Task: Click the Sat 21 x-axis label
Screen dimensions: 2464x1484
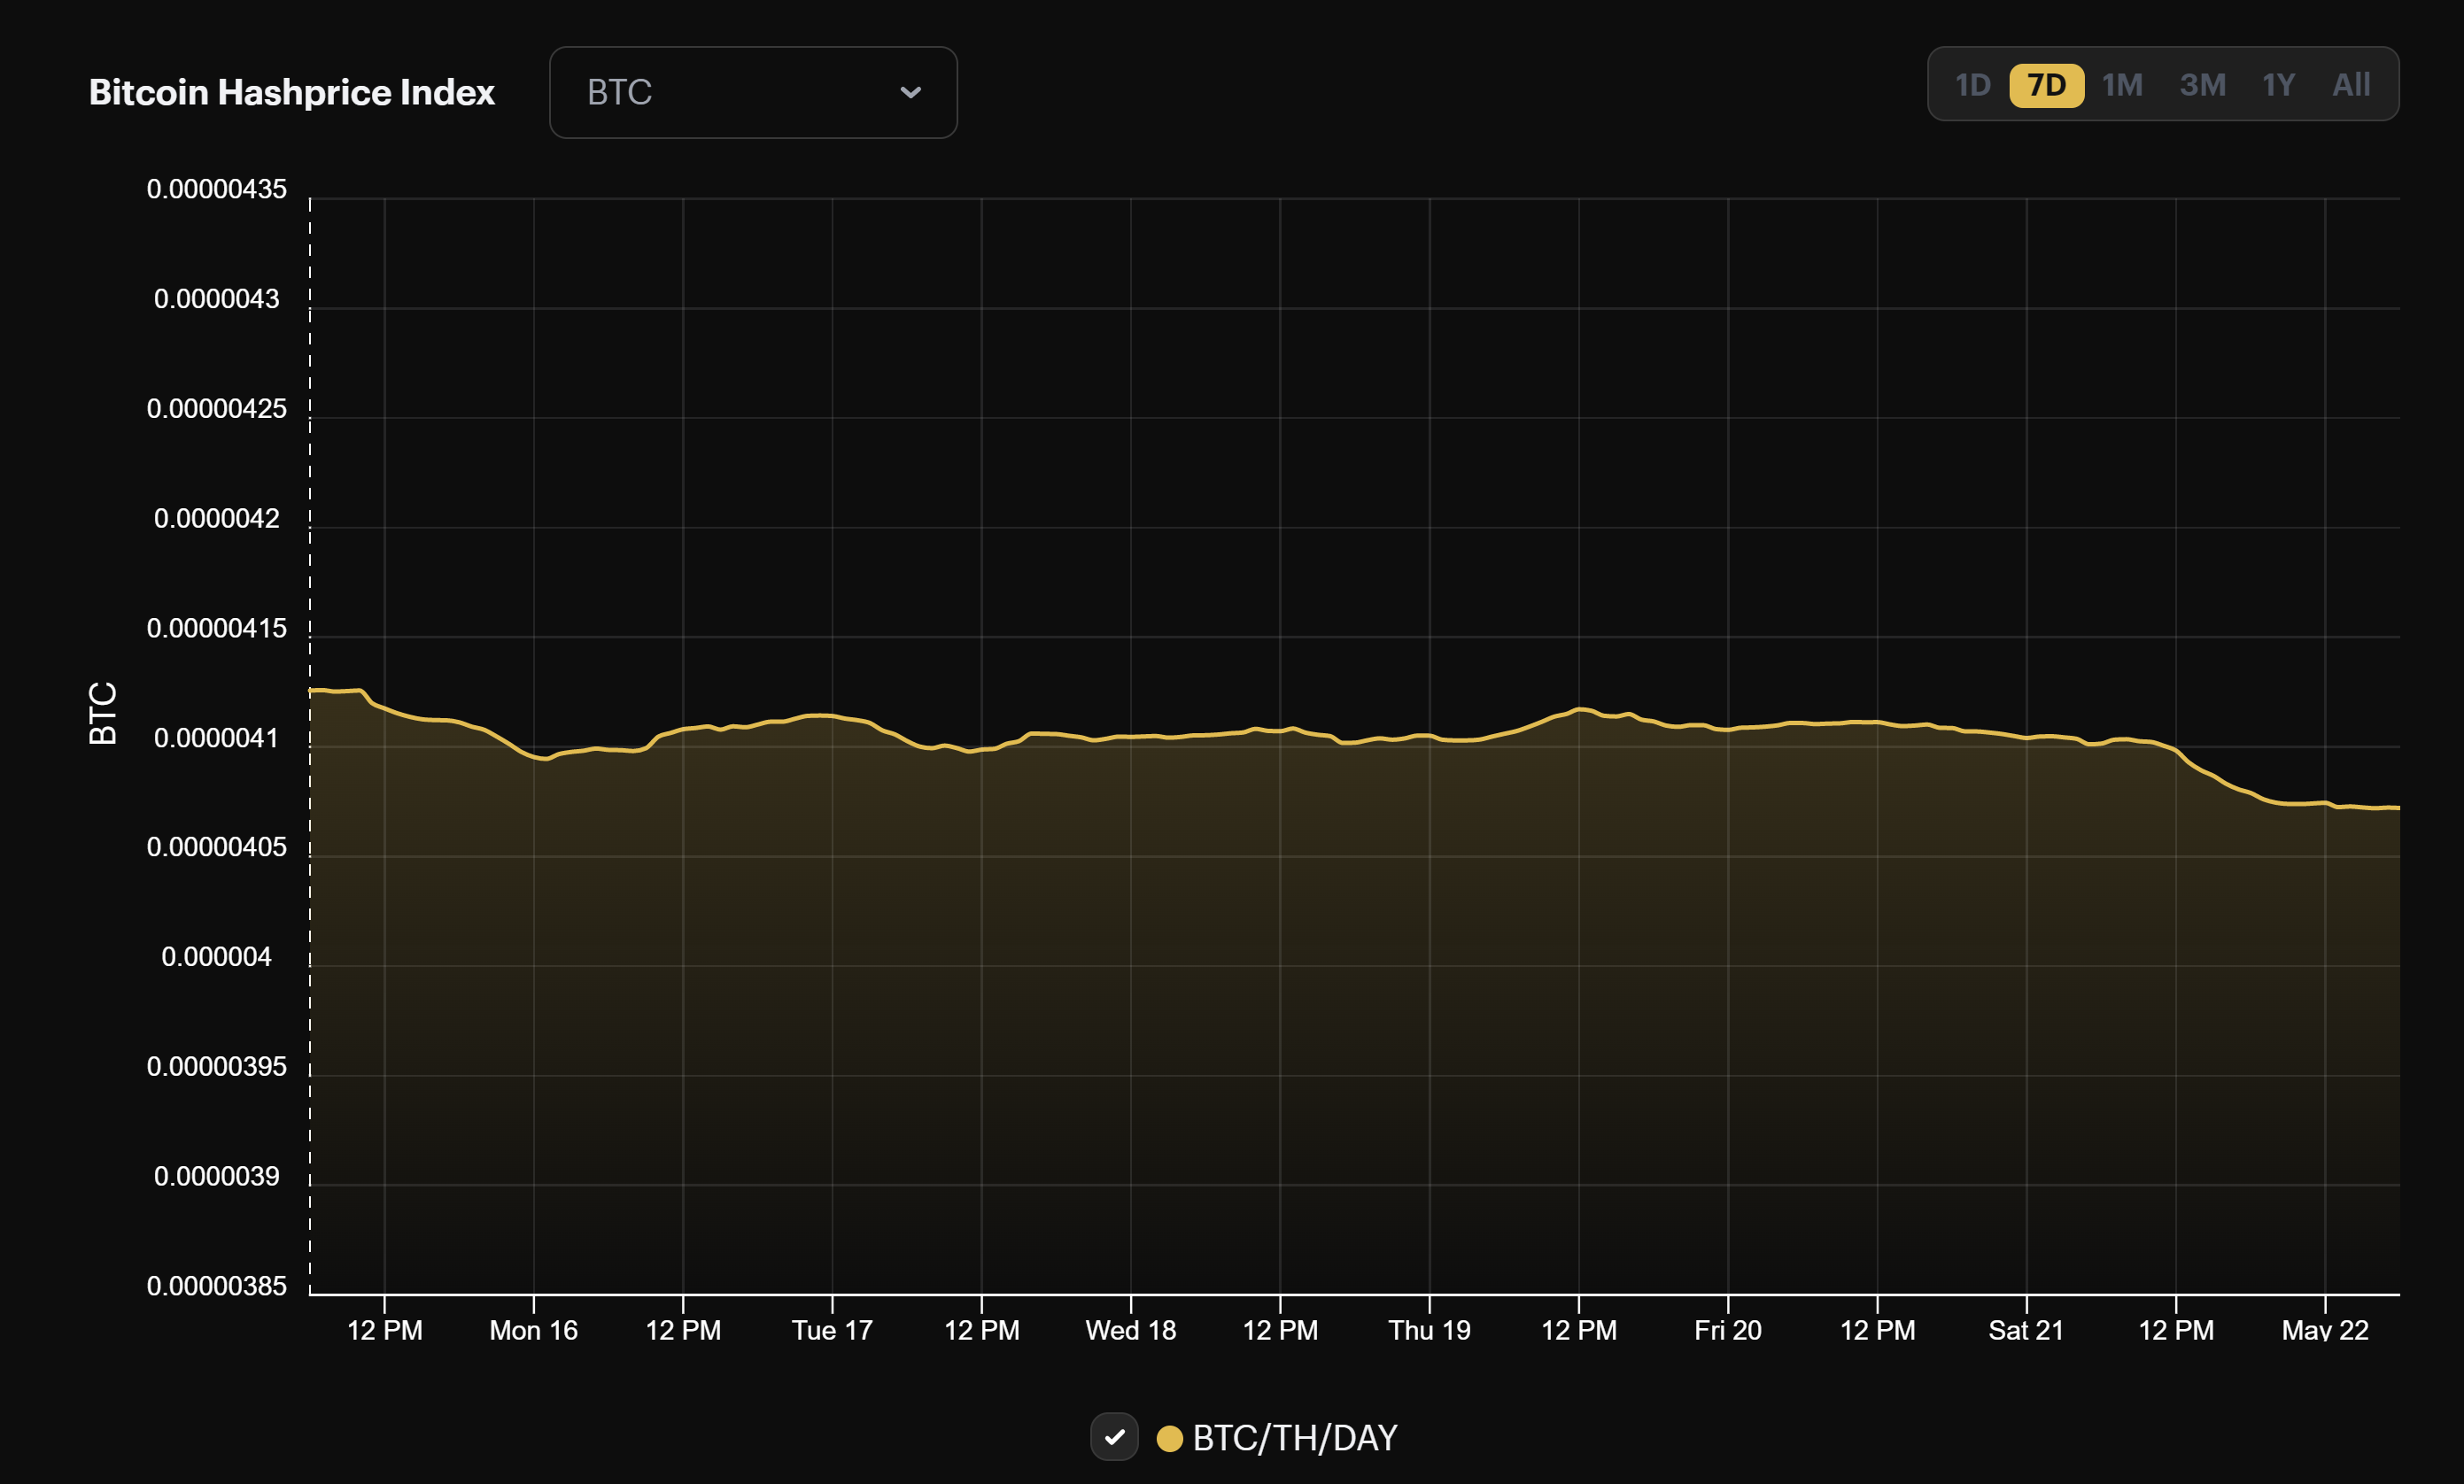Action: 2026,1330
